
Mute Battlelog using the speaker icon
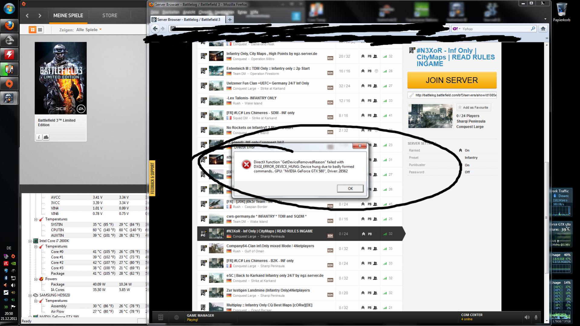[527, 317]
